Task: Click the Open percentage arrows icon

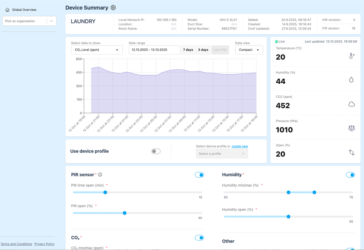Action: 351,152
